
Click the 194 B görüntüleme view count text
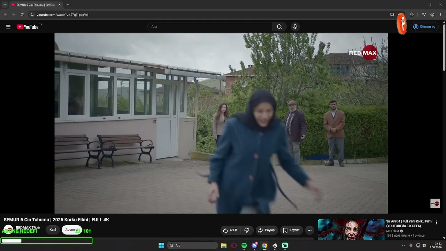pos(398,236)
